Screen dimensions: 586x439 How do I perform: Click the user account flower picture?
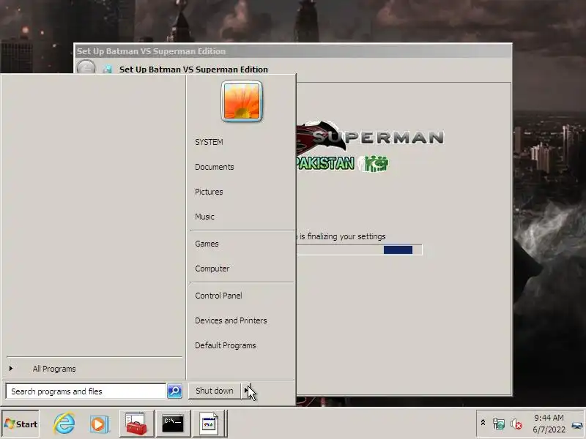242,101
